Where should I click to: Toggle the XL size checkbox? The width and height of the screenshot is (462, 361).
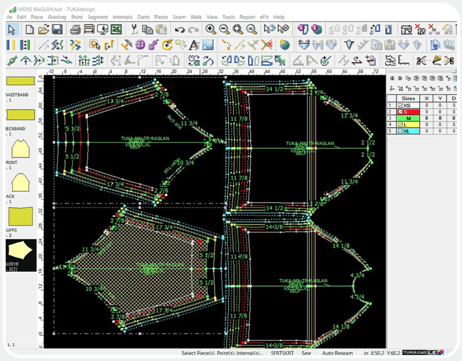coord(400,131)
